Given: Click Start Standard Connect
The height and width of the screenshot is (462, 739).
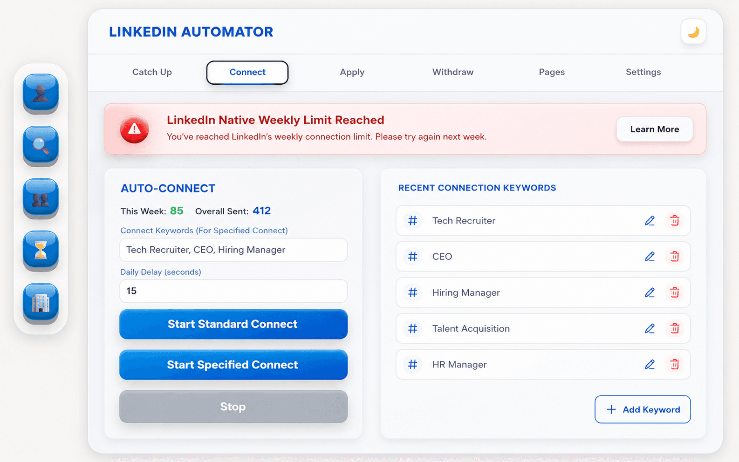Looking at the screenshot, I should click(x=233, y=324).
